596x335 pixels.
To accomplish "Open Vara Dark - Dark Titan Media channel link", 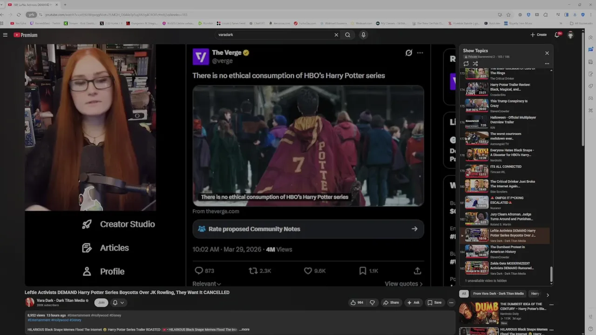I will pyautogui.click(x=61, y=301).
